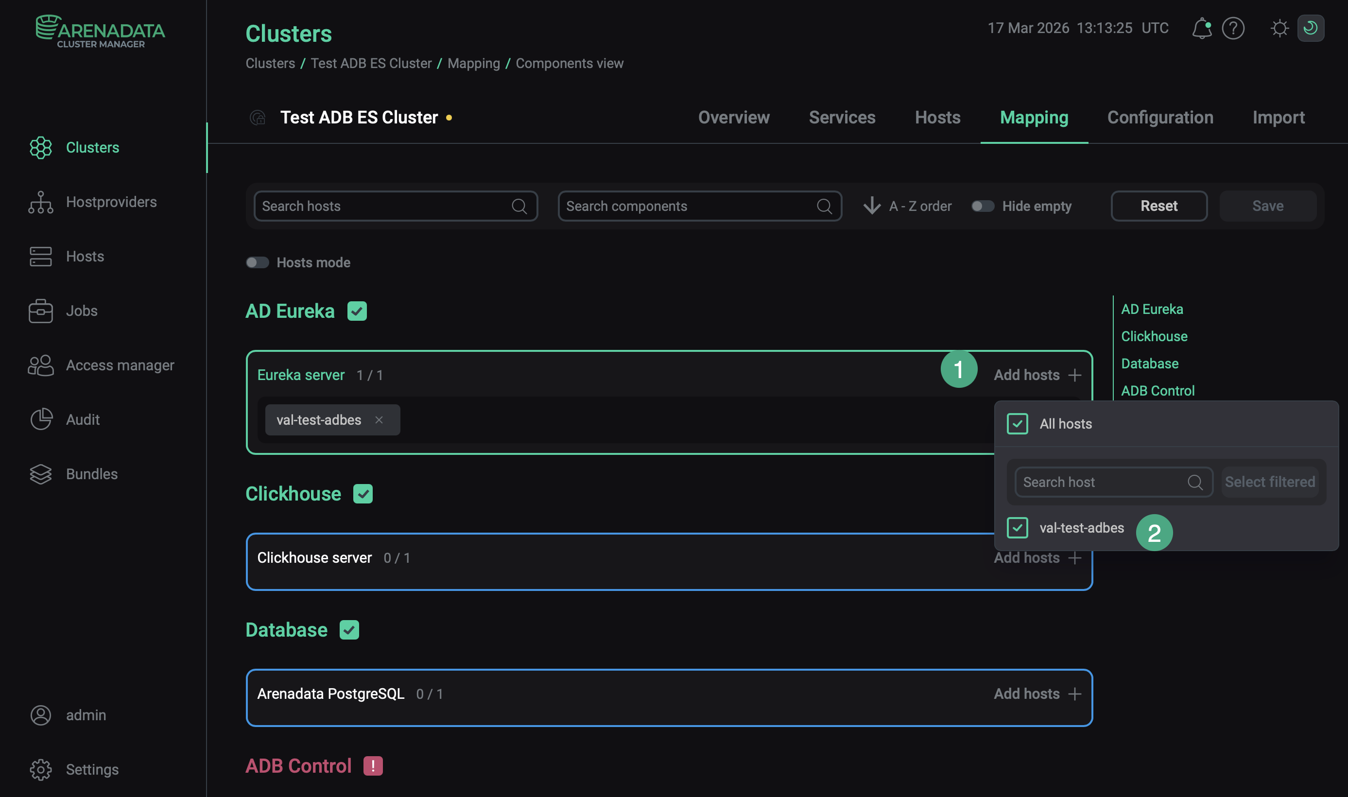Switch theme using the sun icon

point(1280,29)
